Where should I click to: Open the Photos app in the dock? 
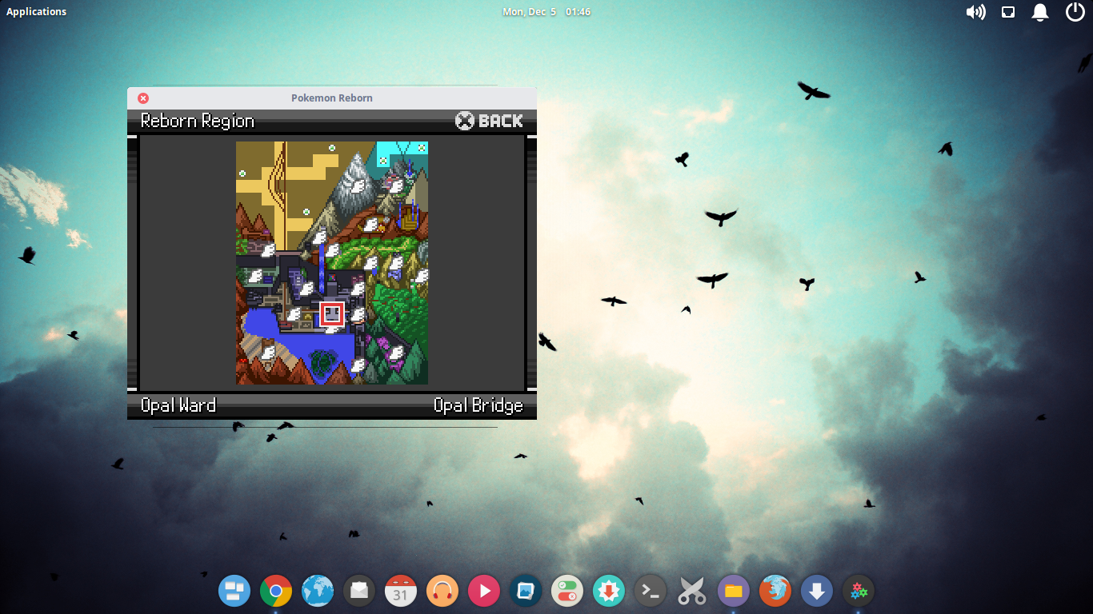click(526, 592)
